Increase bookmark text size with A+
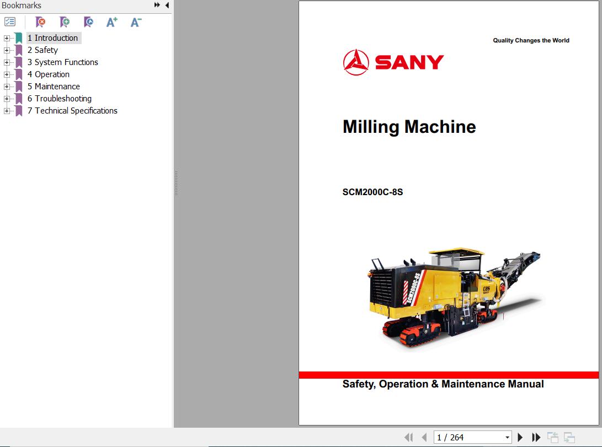 click(111, 22)
